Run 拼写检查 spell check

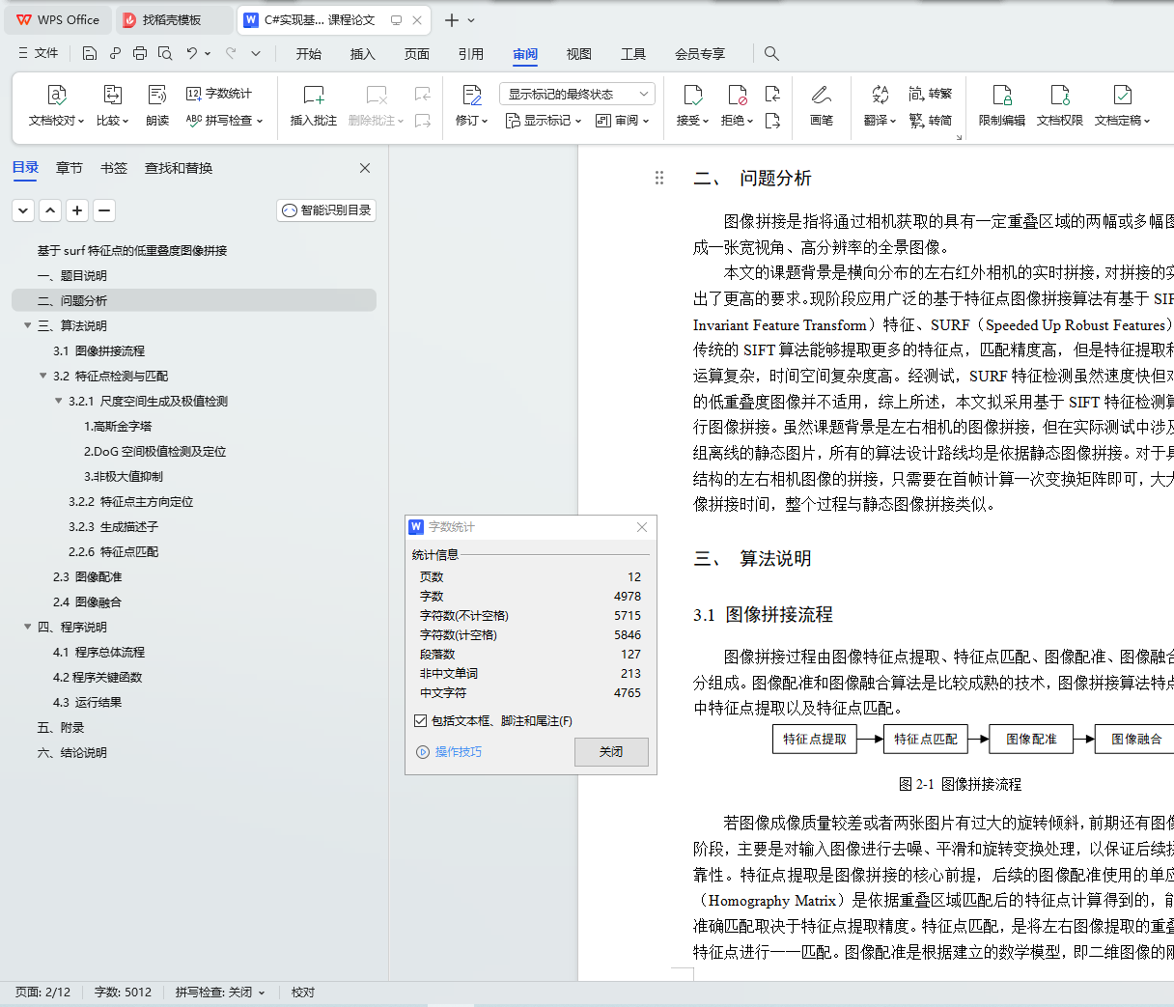click(224, 121)
